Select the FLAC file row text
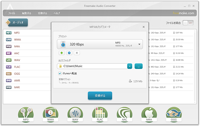 pyautogui.click(x=17, y=67)
